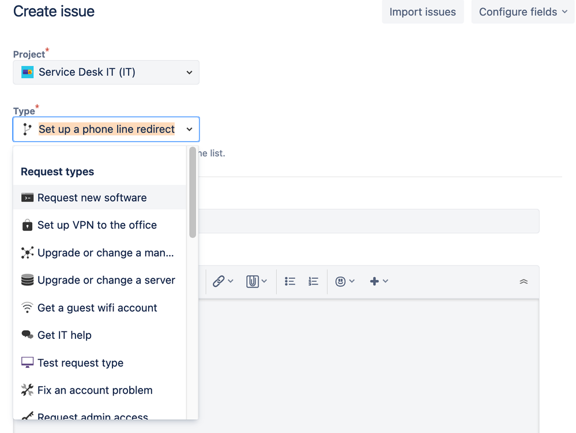Choose Upgrade or change a server
This screenshot has height=433, width=576.
pos(100,280)
